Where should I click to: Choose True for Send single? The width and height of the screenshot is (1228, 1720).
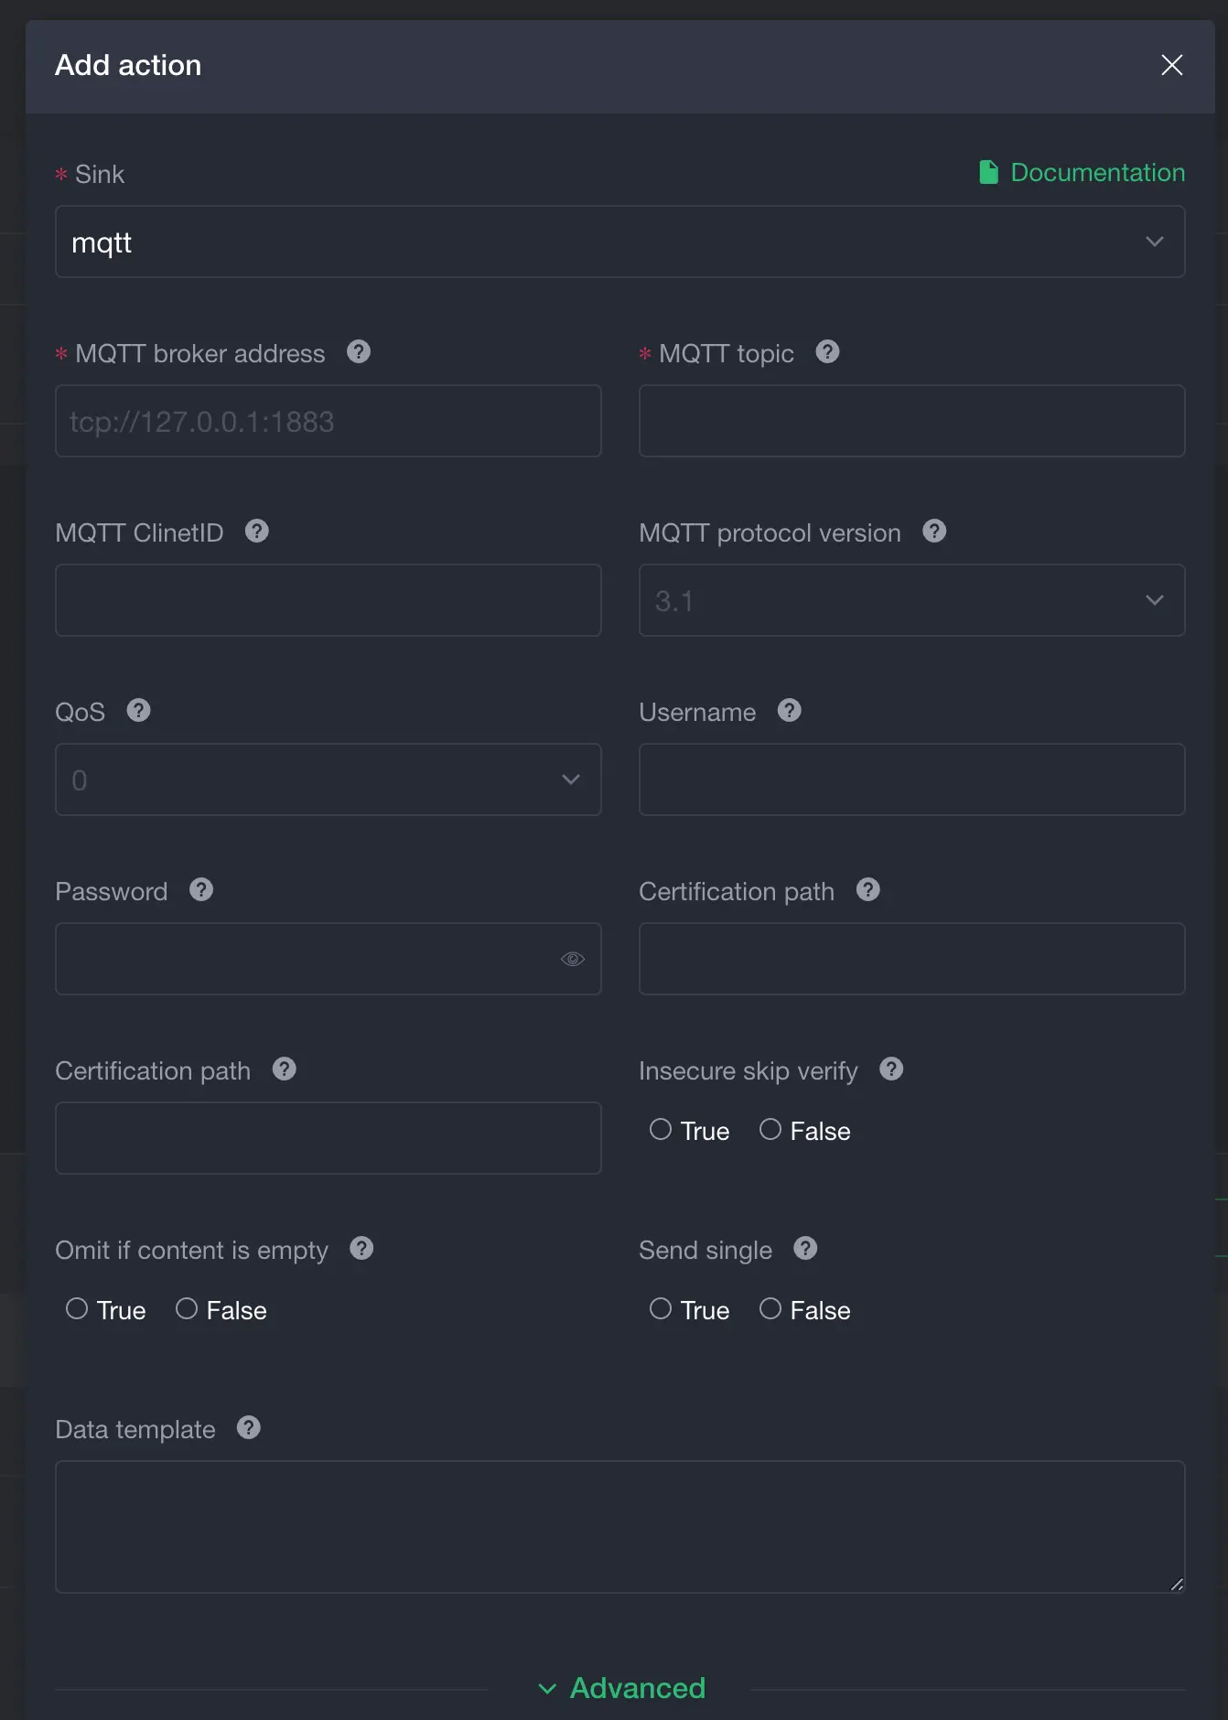[x=660, y=1308]
